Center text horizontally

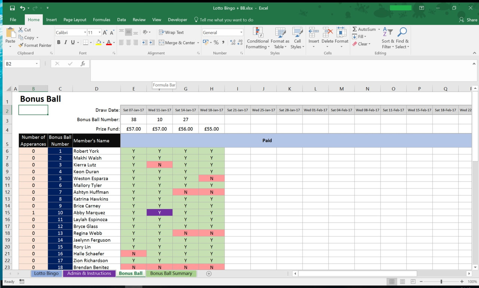point(128,43)
